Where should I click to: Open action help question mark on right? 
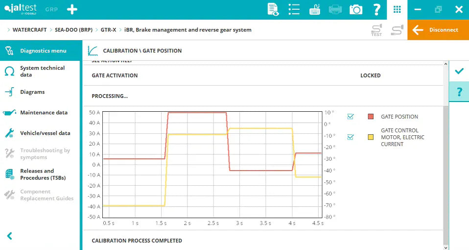(x=459, y=92)
